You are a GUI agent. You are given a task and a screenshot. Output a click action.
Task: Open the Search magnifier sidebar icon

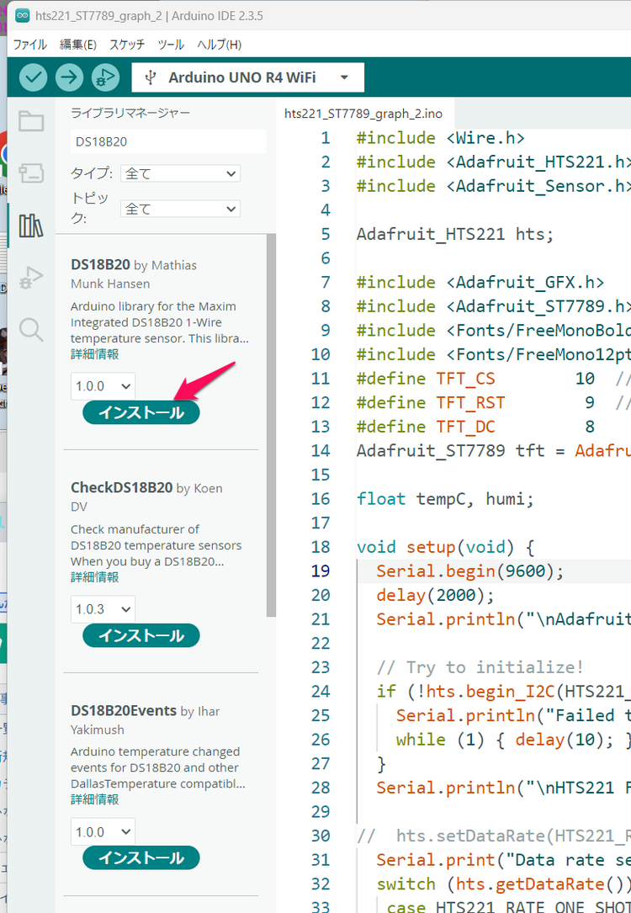point(31,330)
